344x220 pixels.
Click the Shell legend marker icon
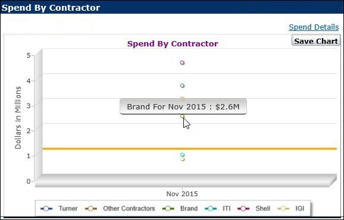click(243, 209)
